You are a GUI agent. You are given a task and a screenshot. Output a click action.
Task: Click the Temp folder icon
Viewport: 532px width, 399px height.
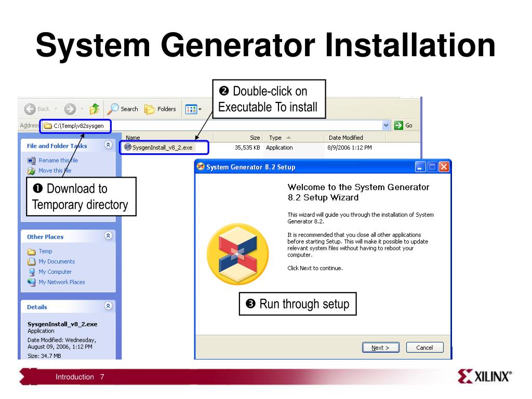[32, 251]
